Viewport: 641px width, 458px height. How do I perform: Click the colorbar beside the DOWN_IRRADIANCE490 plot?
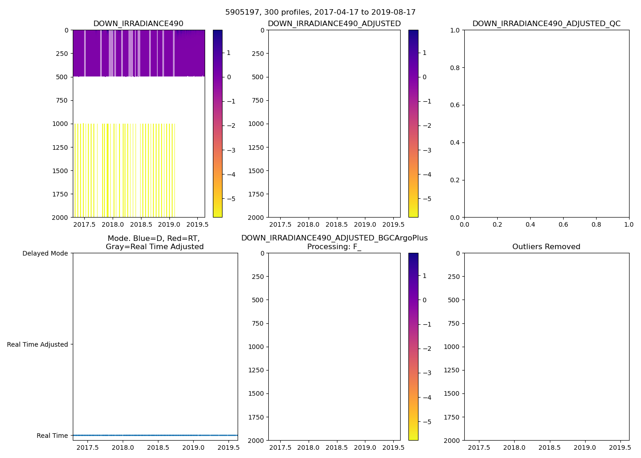pyautogui.click(x=217, y=124)
